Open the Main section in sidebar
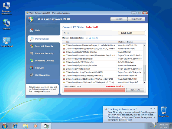The image size is (172, 129). point(38,30)
